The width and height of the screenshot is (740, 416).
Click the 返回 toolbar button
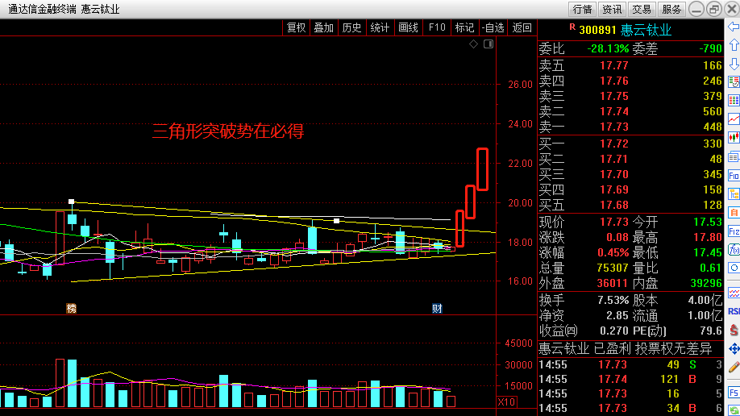coord(522,28)
